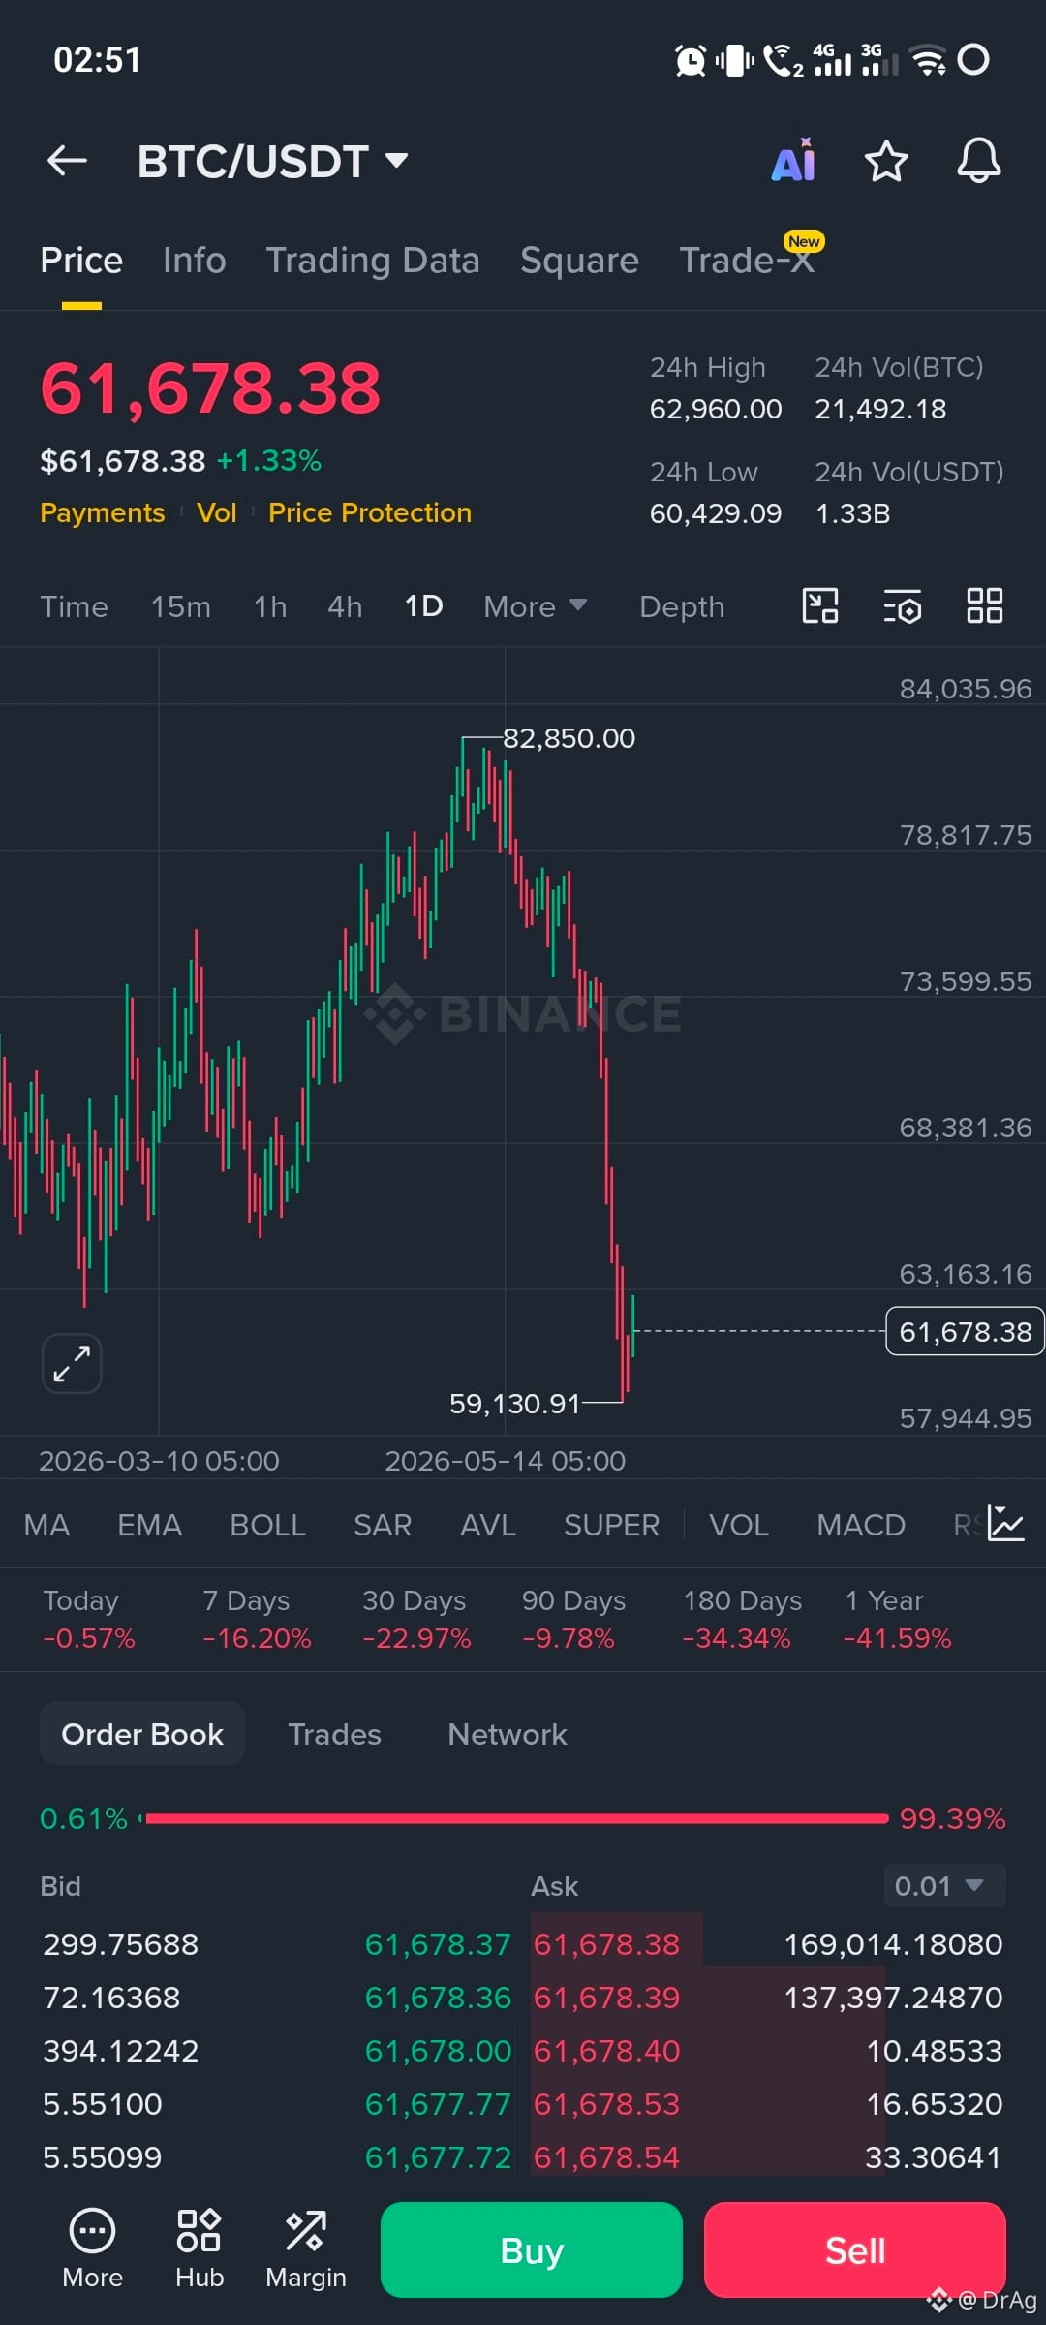Select ask price 61,678.38 in order book
Viewport: 1046px width, 2325px height.
pos(607,1944)
